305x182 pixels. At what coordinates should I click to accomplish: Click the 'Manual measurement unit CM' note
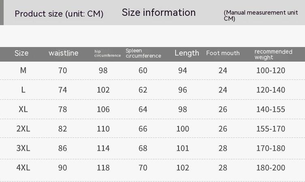pyautogui.click(x=260, y=15)
